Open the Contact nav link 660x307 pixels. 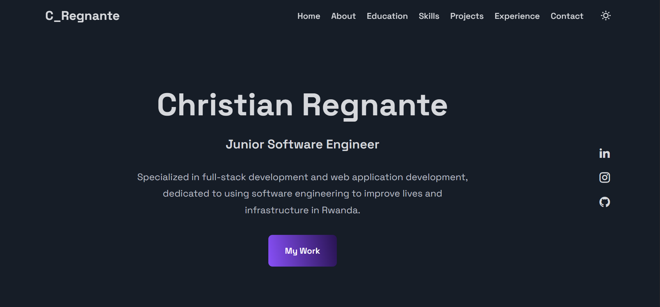[x=567, y=16]
